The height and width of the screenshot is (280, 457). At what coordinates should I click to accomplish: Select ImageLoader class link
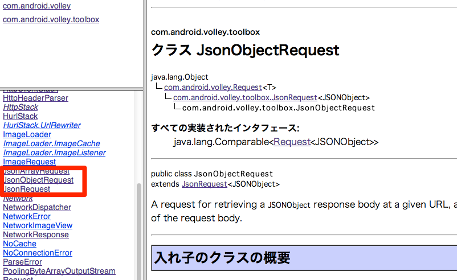27,134
